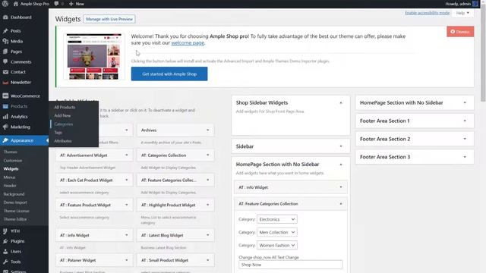486x273 pixels.
Task: Click the YITH icon in sidebar
Action: pos(5,231)
